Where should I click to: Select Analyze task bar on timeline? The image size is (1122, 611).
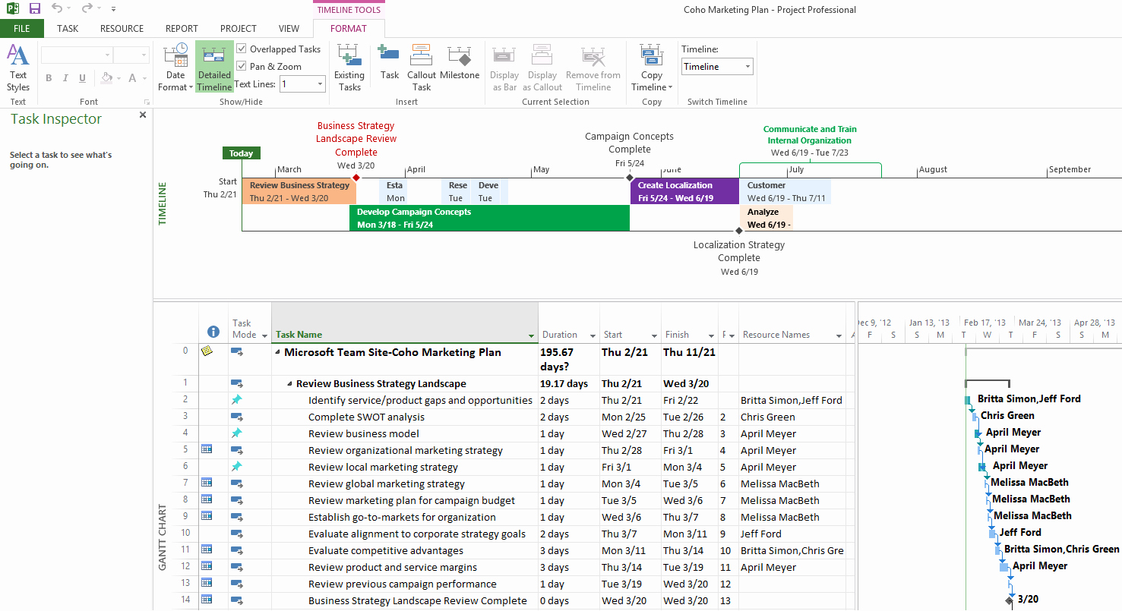pos(766,218)
